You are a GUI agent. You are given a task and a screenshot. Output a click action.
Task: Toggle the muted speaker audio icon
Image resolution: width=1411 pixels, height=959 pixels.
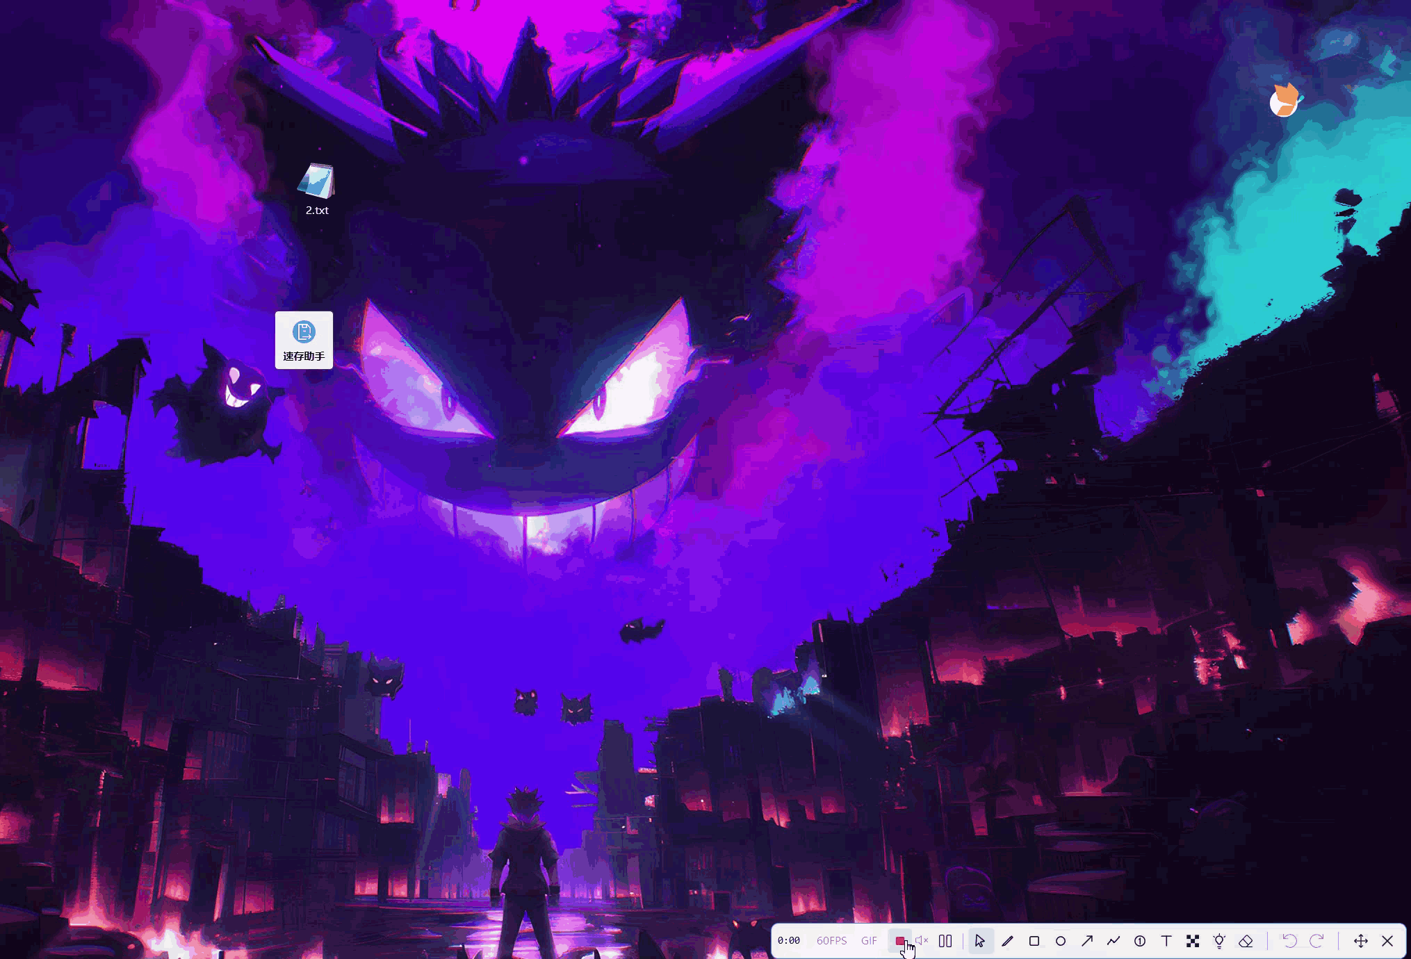click(x=922, y=941)
